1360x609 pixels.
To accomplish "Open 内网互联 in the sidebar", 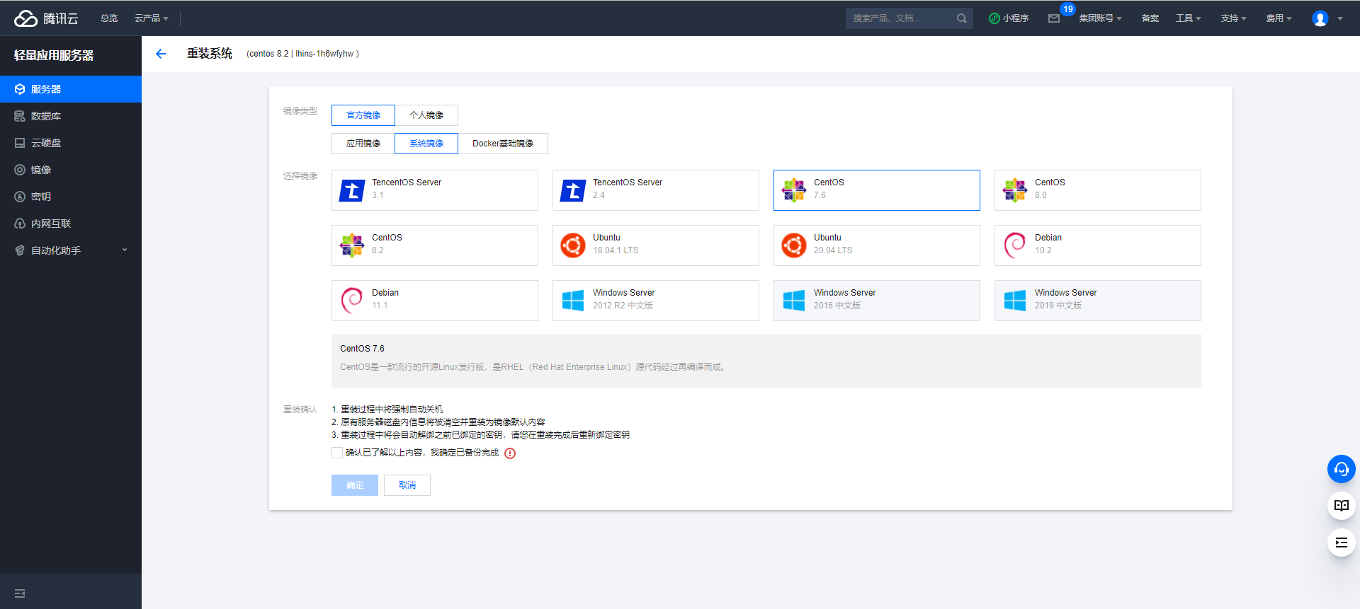I will (x=71, y=224).
